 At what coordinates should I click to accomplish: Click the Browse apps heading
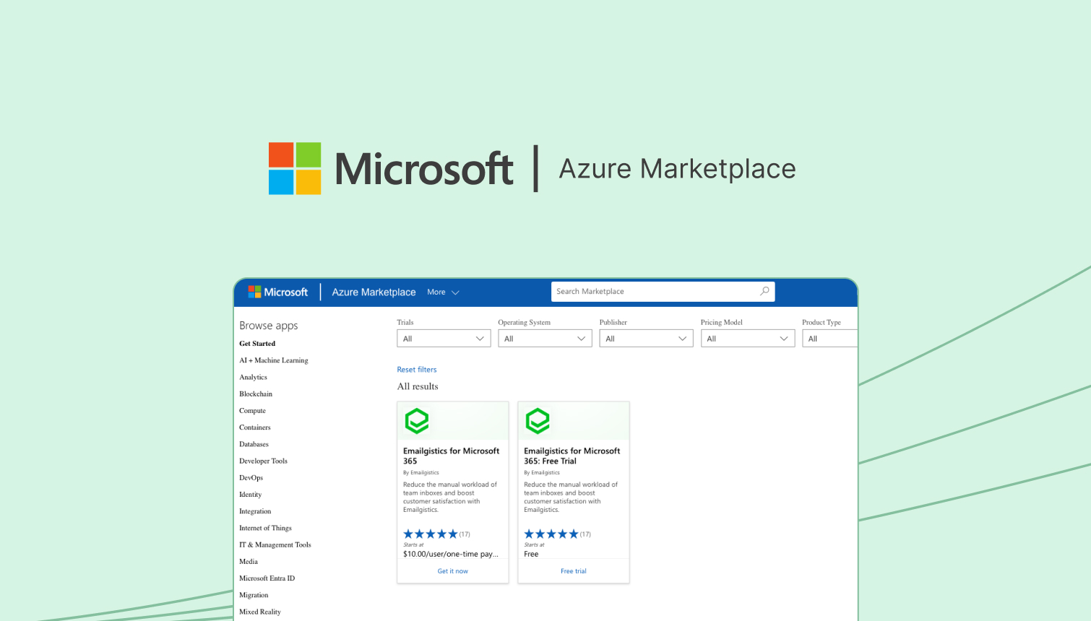tap(269, 326)
